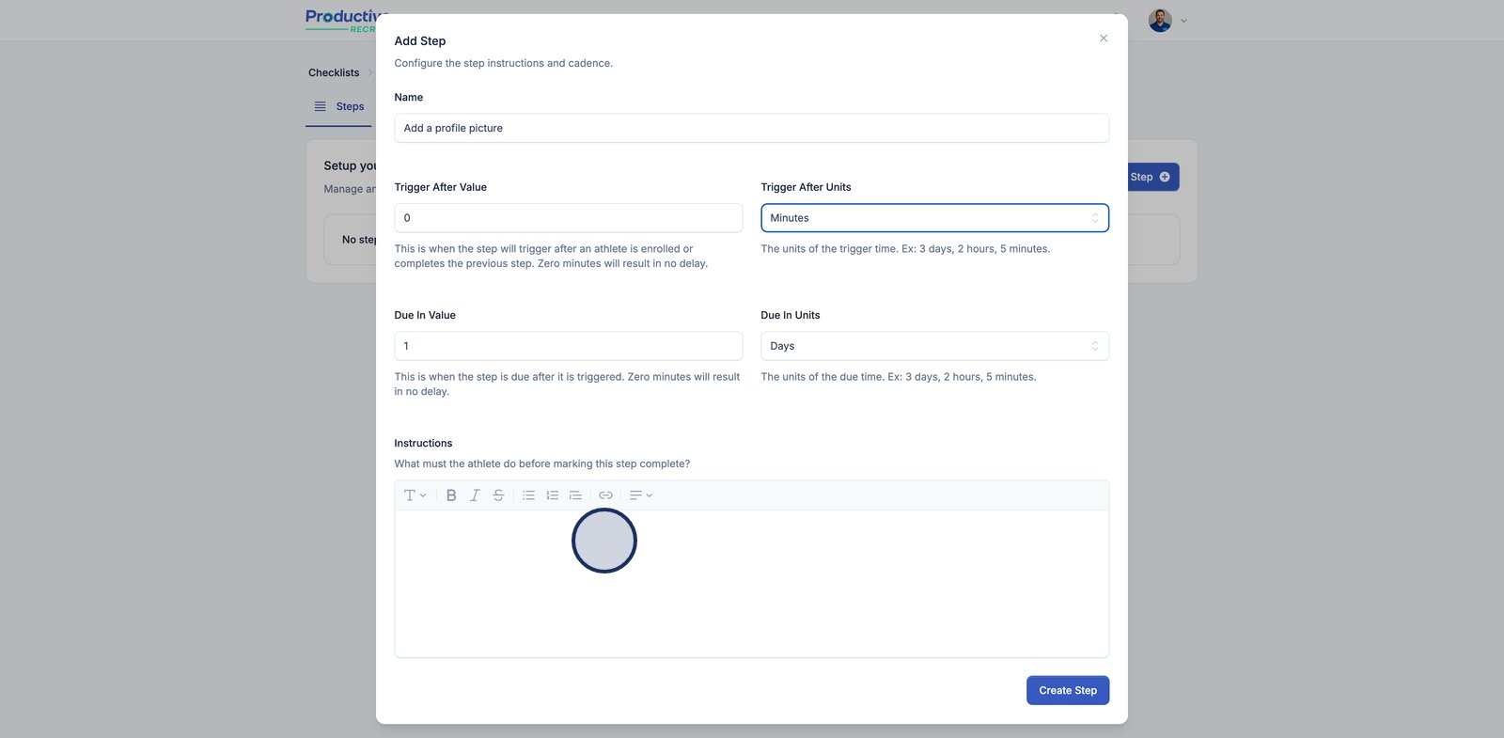Insert a bulleted list in the instructions
This screenshot has width=1504, height=738.
tap(528, 495)
